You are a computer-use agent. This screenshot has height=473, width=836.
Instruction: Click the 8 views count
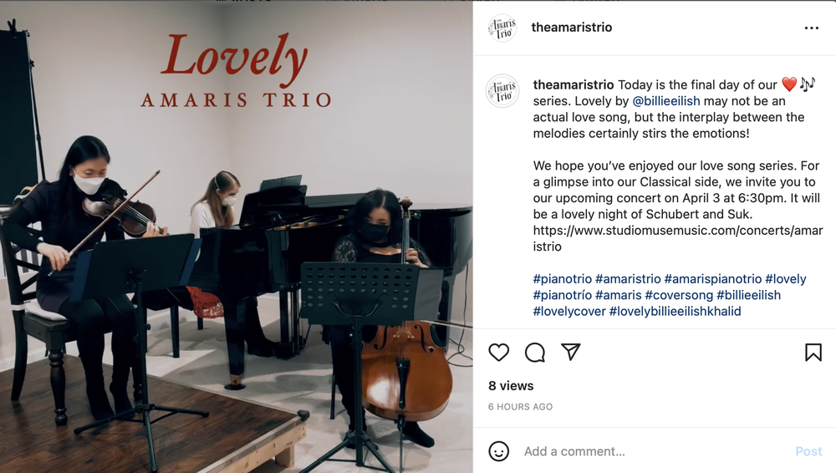click(x=511, y=385)
